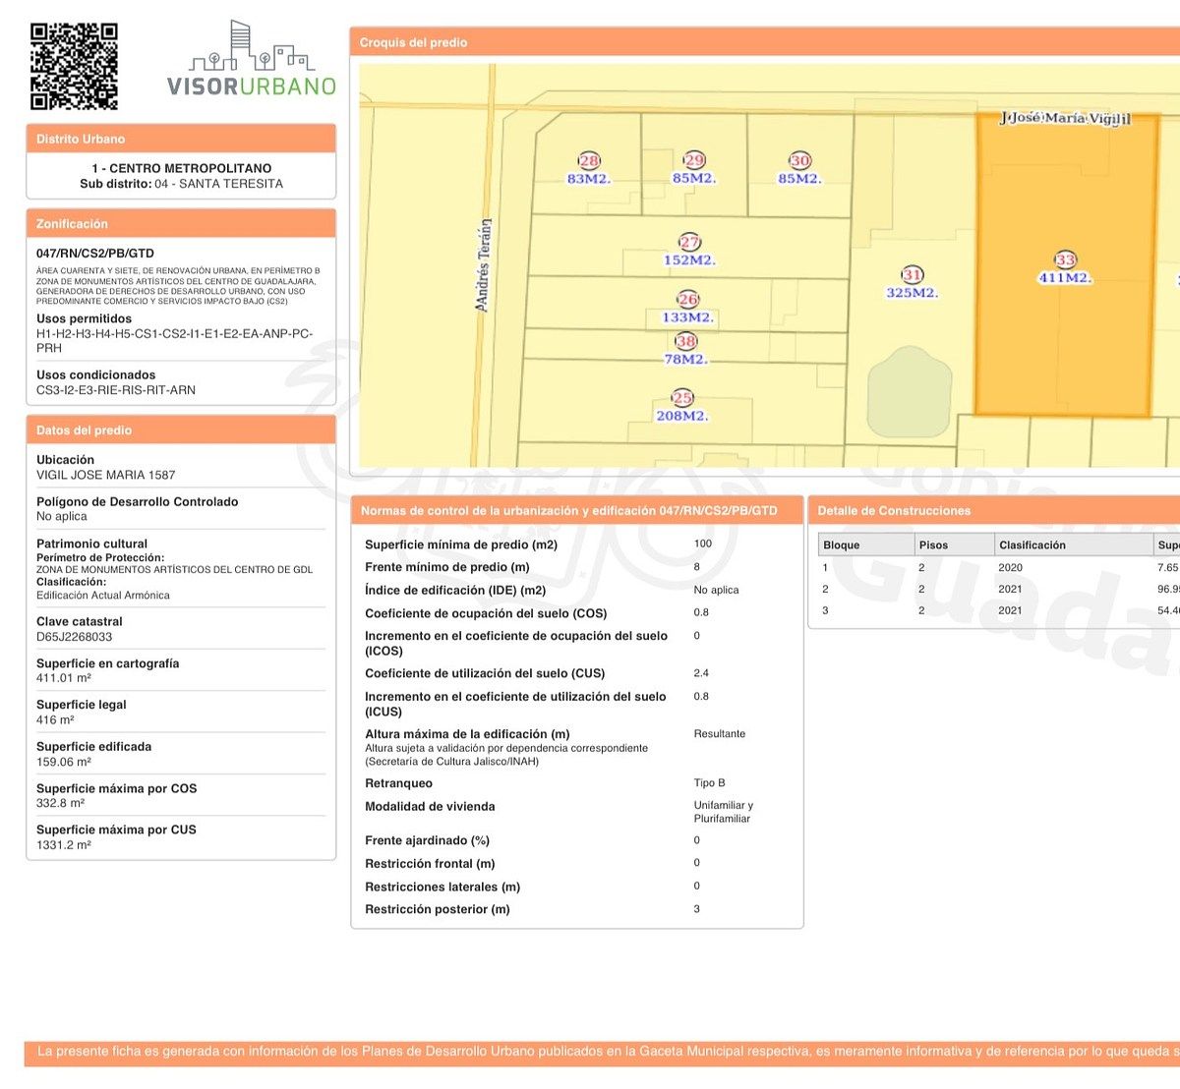Choose lot marker 25 labeled 208M2

point(682,398)
